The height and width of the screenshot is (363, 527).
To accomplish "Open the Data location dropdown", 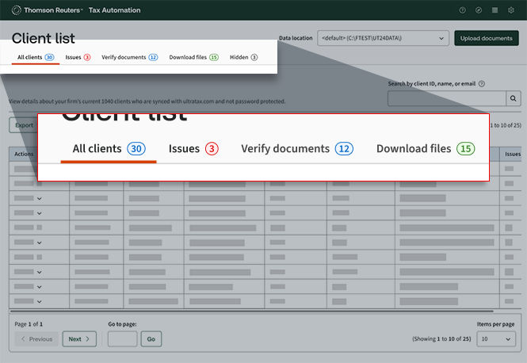I will coord(383,38).
